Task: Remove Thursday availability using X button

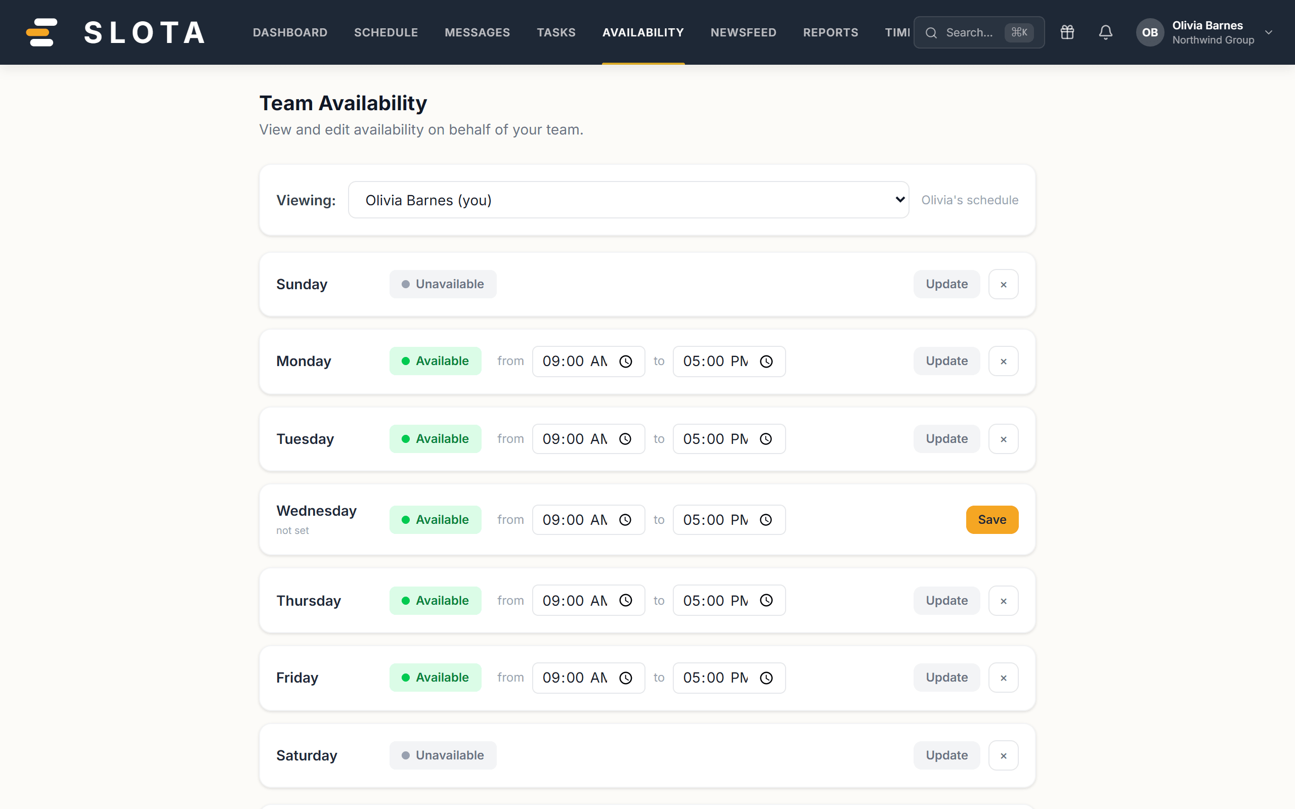Action: pyautogui.click(x=1003, y=601)
